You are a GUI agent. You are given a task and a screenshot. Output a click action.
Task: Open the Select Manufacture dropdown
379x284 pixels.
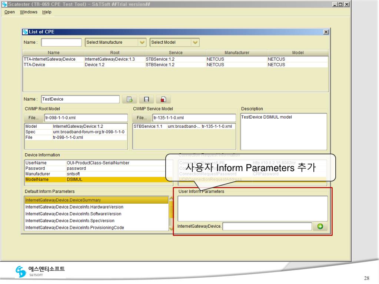coord(116,42)
